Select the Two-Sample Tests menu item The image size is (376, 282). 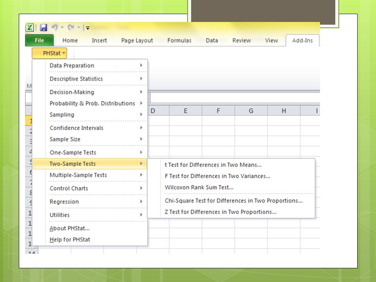click(x=90, y=164)
